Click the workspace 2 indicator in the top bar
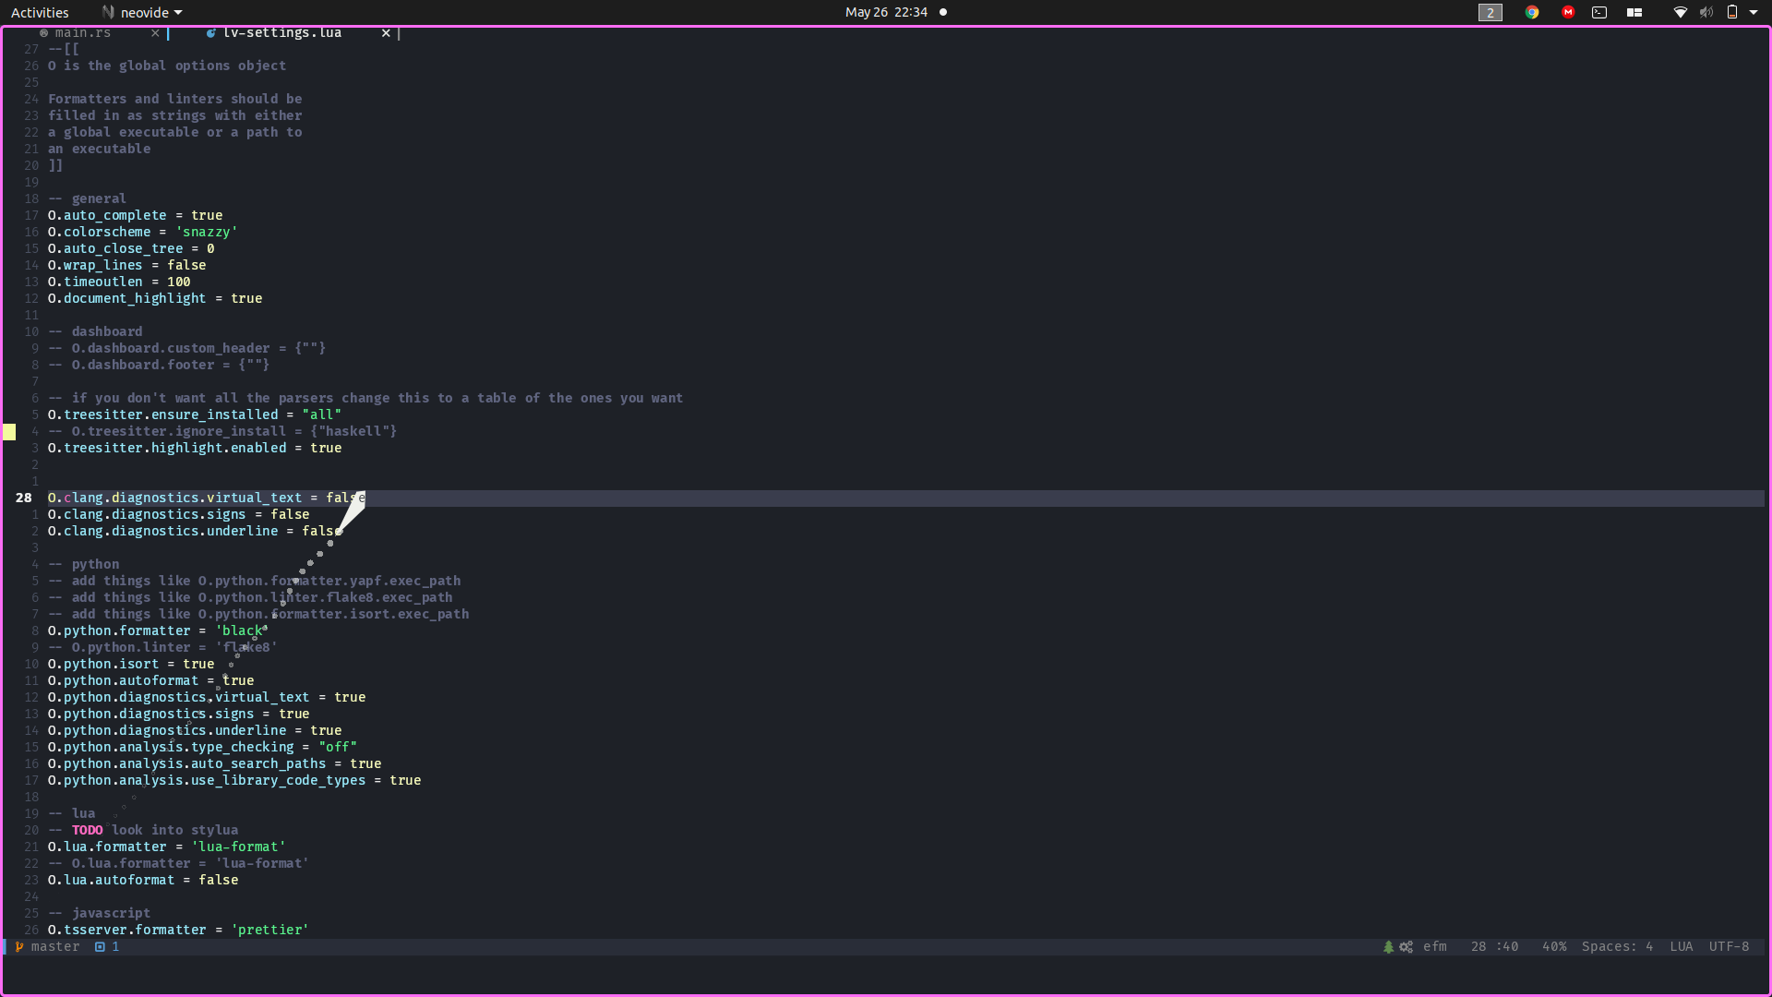The height and width of the screenshot is (997, 1772). pos(1490,12)
